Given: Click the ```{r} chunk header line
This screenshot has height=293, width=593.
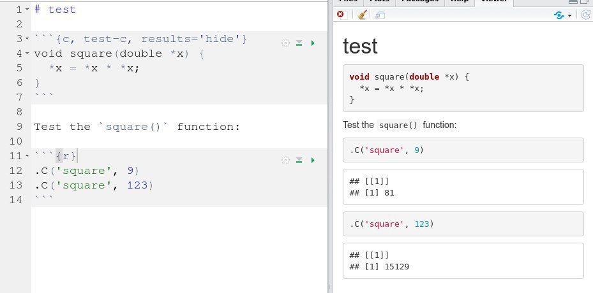Looking at the screenshot, I should (56, 155).
